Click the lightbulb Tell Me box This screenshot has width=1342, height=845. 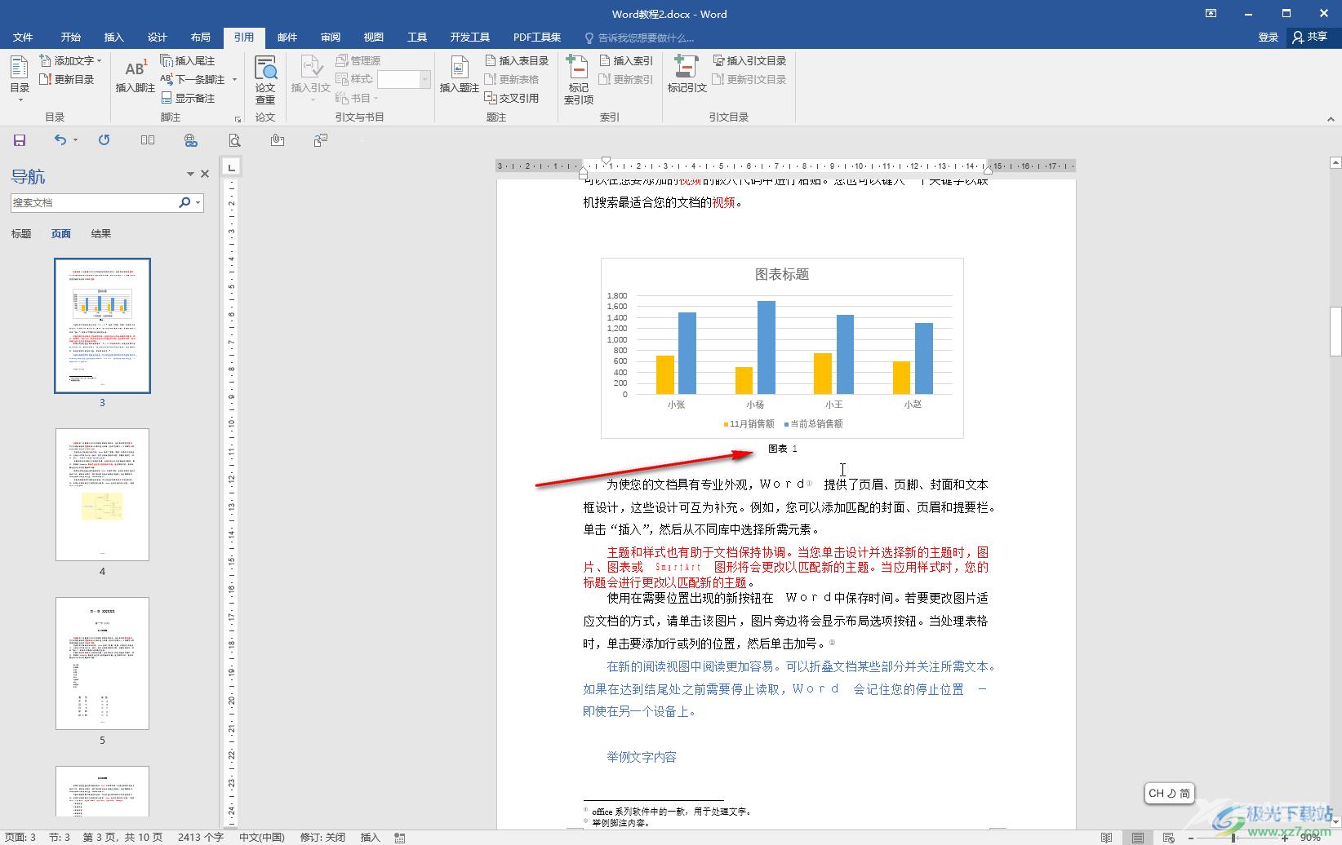pos(638,38)
